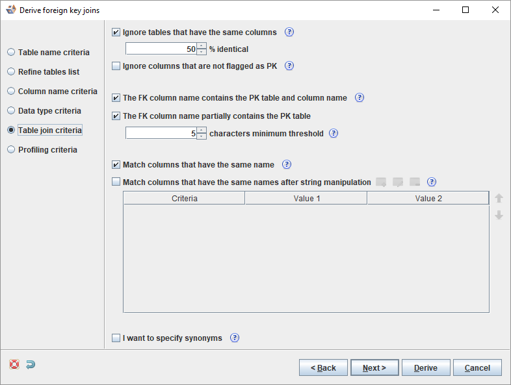Click the add criteria row icon

381,182
